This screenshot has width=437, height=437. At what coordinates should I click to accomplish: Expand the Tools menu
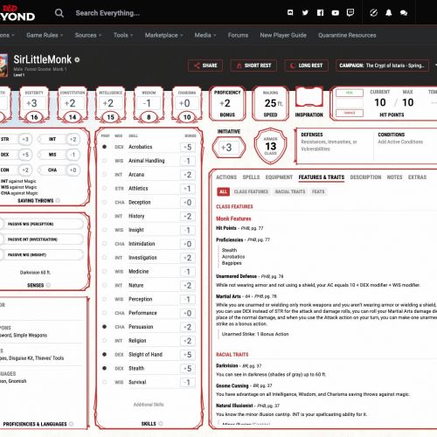[x=123, y=35]
